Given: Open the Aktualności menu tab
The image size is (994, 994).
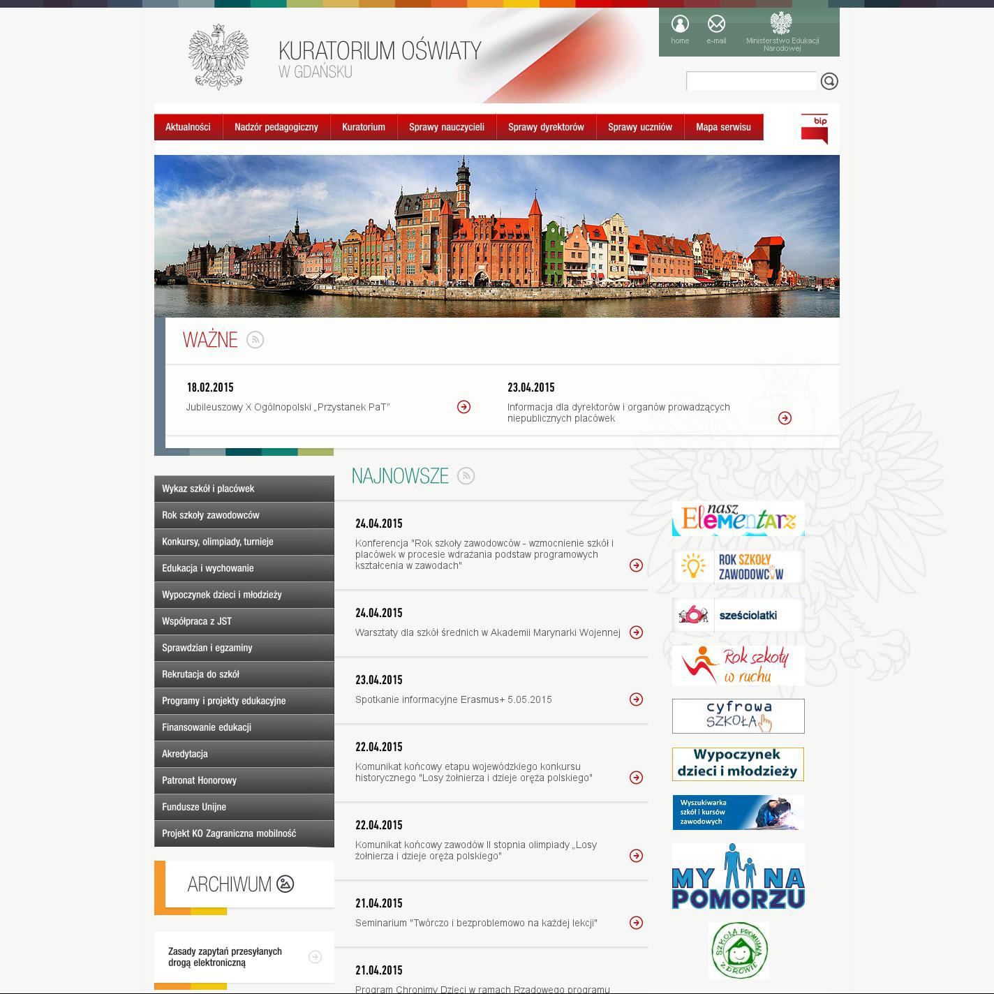Looking at the screenshot, I should [188, 127].
